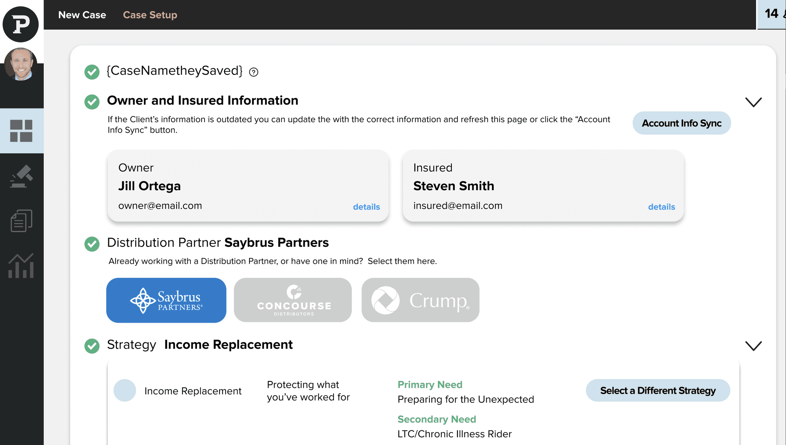
Task: Open the gavel auction icon in sidebar
Action: (21, 176)
